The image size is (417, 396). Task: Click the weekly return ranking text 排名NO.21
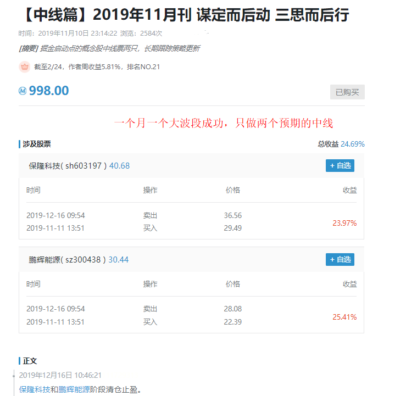coord(143,67)
